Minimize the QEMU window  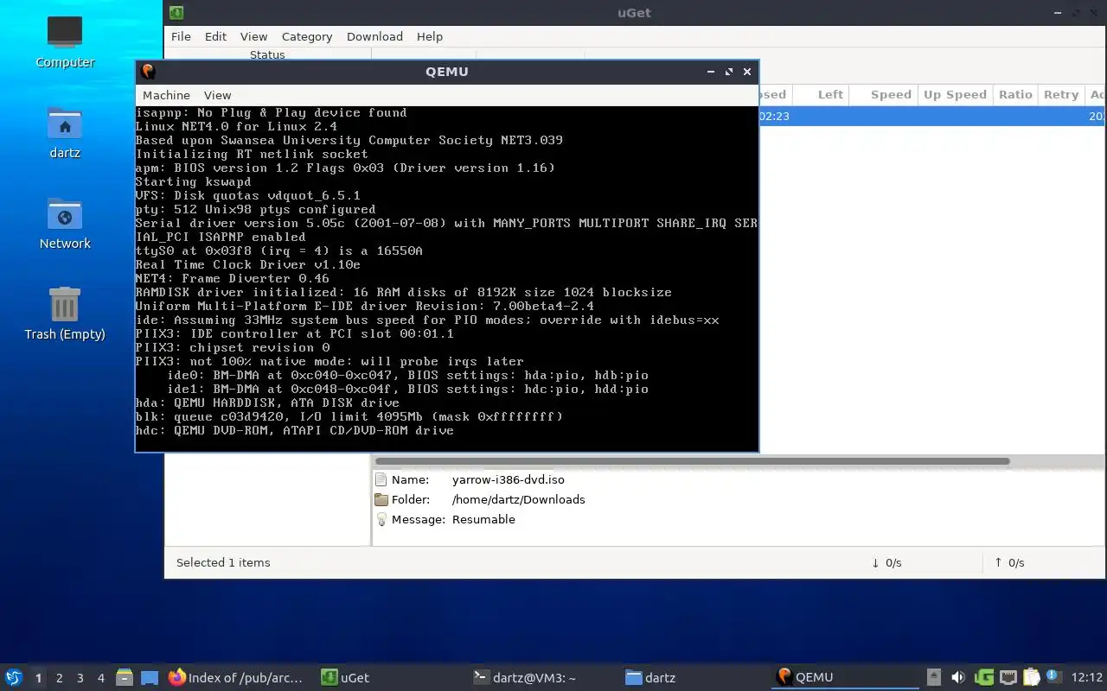711,72
